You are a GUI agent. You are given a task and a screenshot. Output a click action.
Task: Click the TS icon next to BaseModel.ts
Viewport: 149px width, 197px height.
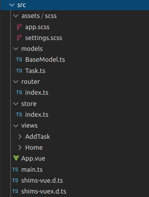pos(19,59)
